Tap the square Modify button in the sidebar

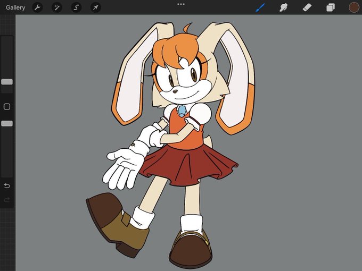click(7, 107)
